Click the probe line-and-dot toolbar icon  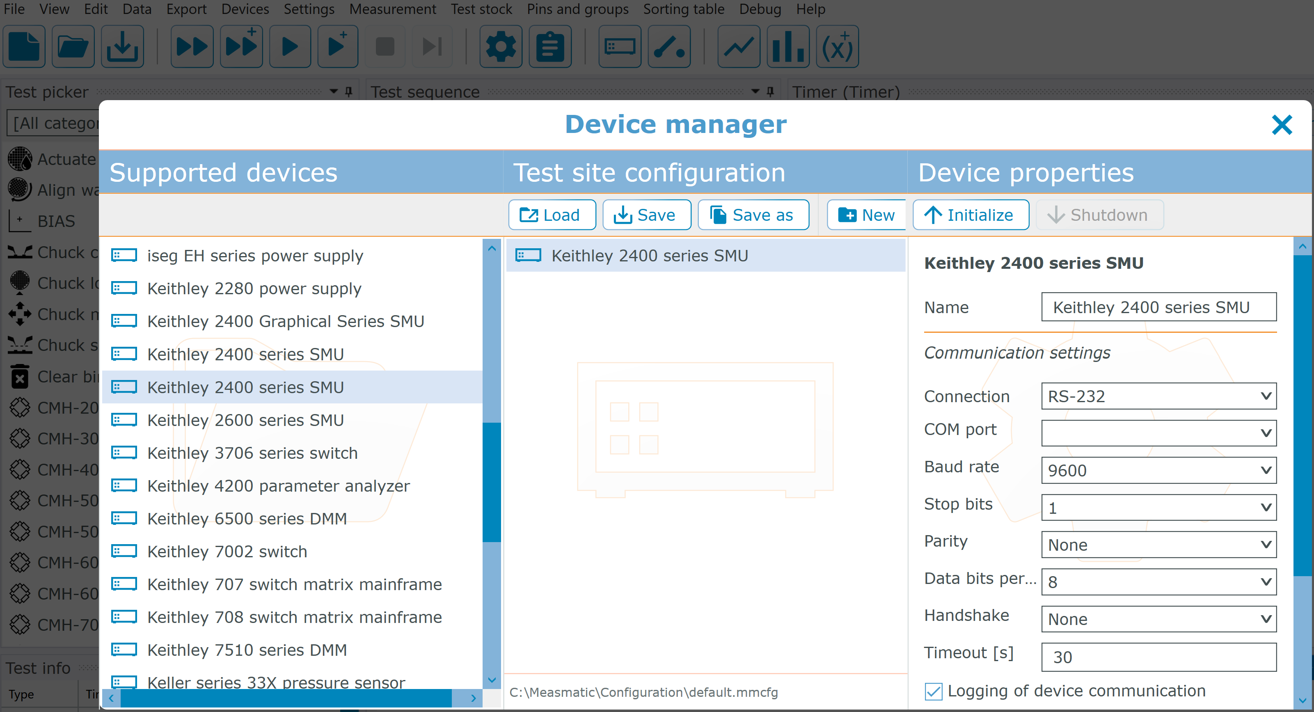tap(669, 46)
